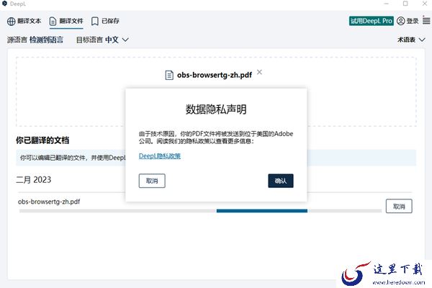The width and height of the screenshot is (432, 288).
Task: Click the user account login icon
Action: click(x=401, y=21)
